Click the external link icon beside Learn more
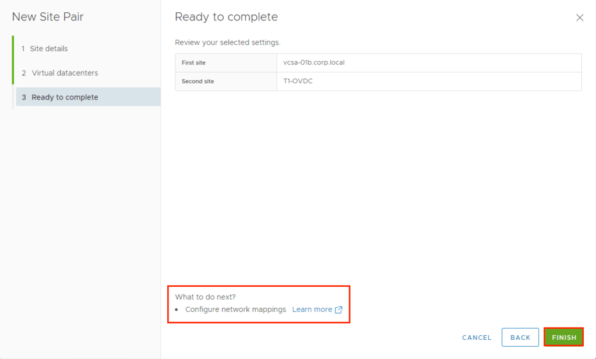The width and height of the screenshot is (596, 359). click(x=338, y=310)
